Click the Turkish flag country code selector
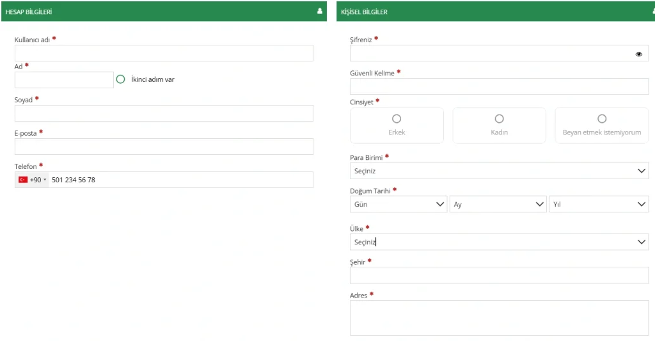 [32, 180]
